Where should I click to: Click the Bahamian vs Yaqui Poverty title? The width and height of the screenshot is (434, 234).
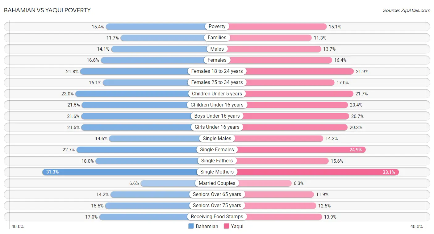[47, 10]
